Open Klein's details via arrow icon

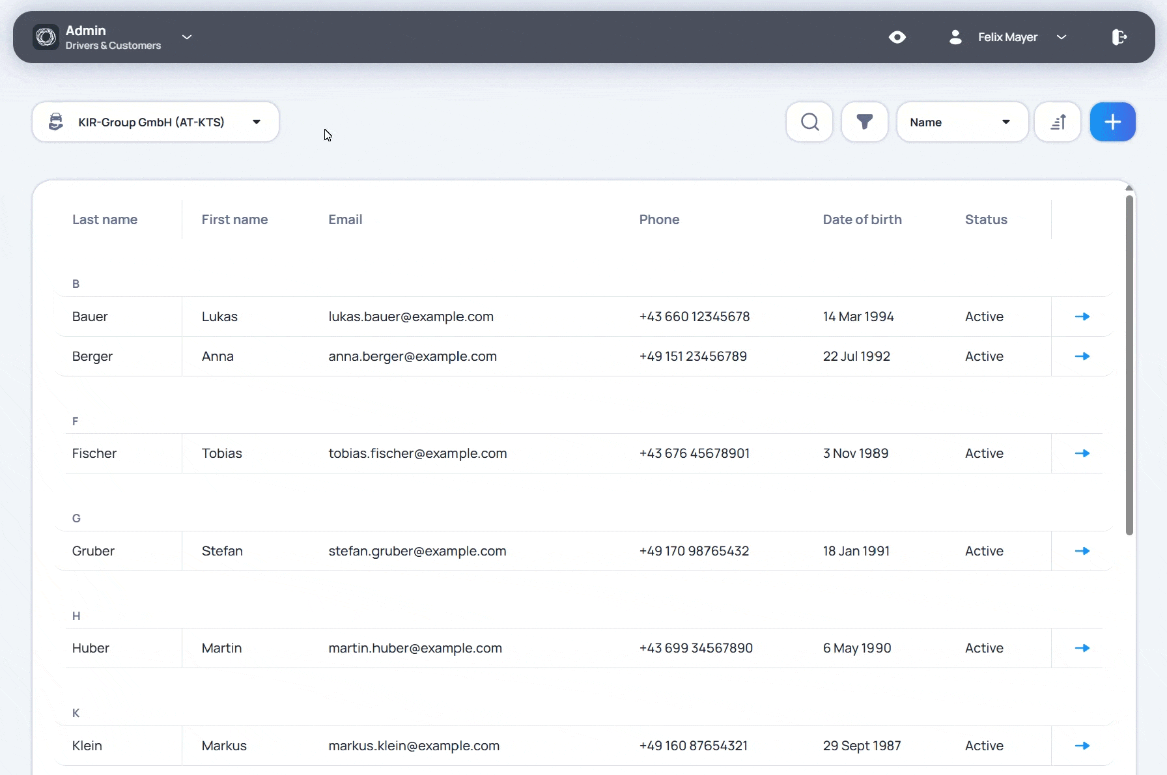tap(1082, 746)
